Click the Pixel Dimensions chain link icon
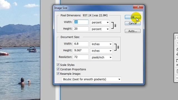Image resolution: width=178 pixels, height=100 pixels. (x=115, y=26)
